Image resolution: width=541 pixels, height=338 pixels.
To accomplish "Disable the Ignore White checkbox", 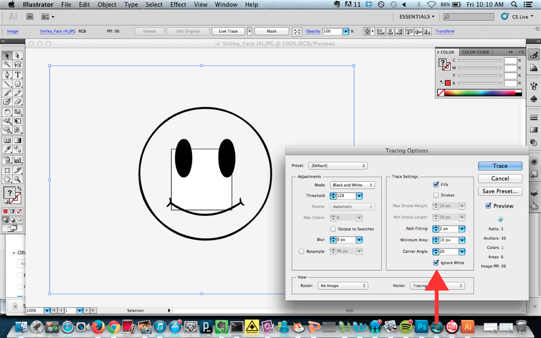I will pyautogui.click(x=436, y=262).
